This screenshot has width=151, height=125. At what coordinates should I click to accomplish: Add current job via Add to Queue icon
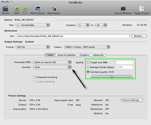pyautogui.click(x=38, y=9)
